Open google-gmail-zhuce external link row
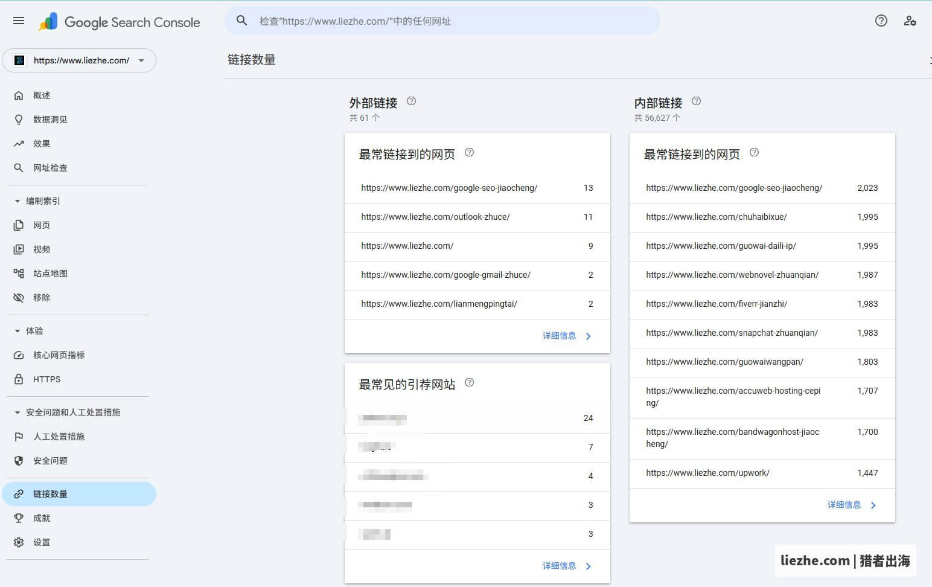The height and width of the screenshot is (587, 932). coord(477,275)
